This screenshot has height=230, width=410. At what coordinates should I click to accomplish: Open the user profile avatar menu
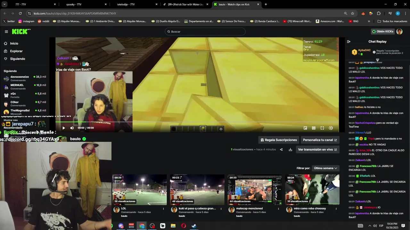[399, 32]
